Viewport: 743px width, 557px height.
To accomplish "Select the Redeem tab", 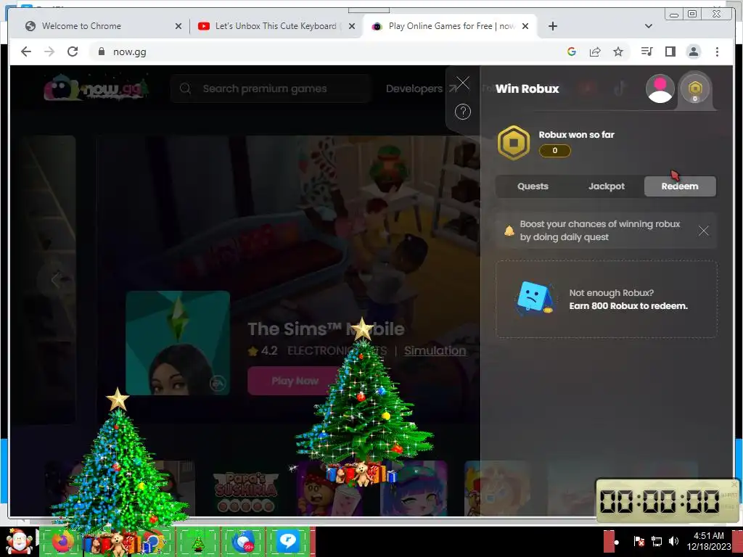I will click(679, 186).
